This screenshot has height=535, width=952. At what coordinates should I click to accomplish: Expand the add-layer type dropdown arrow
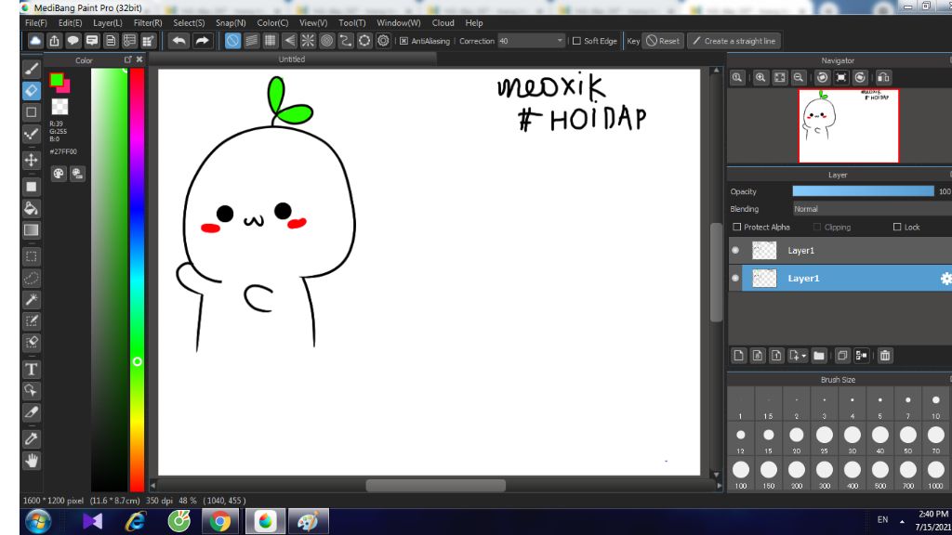click(x=804, y=356)
